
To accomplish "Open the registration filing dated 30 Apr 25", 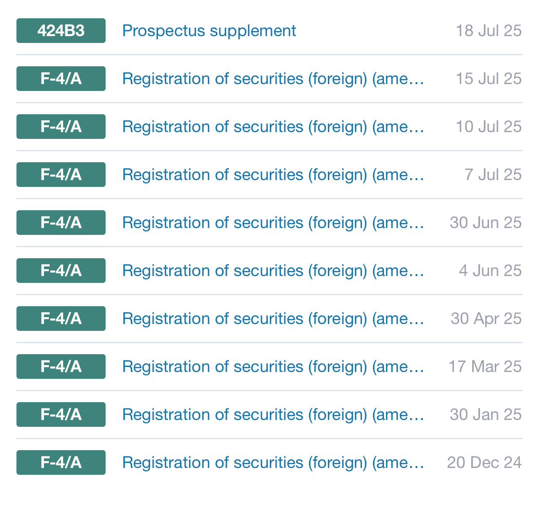I will 273,319.
